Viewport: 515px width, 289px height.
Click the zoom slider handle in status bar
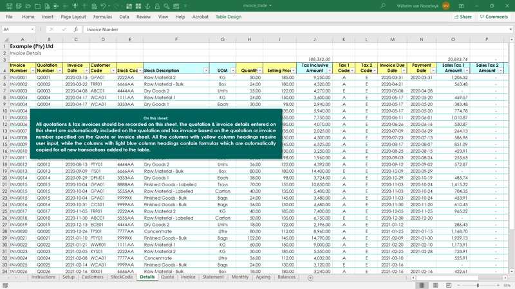[478, 285]
